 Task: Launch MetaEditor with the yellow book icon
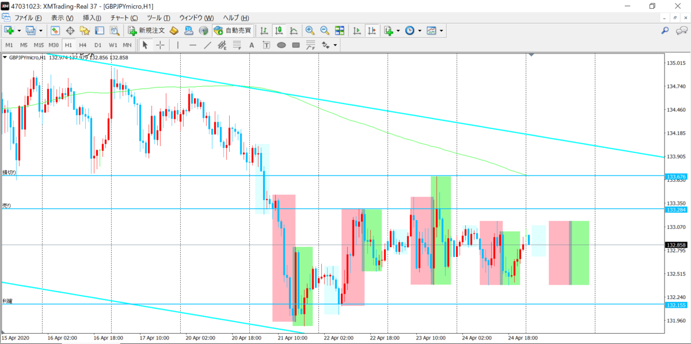pyautogui.click(x=173, y=30)
